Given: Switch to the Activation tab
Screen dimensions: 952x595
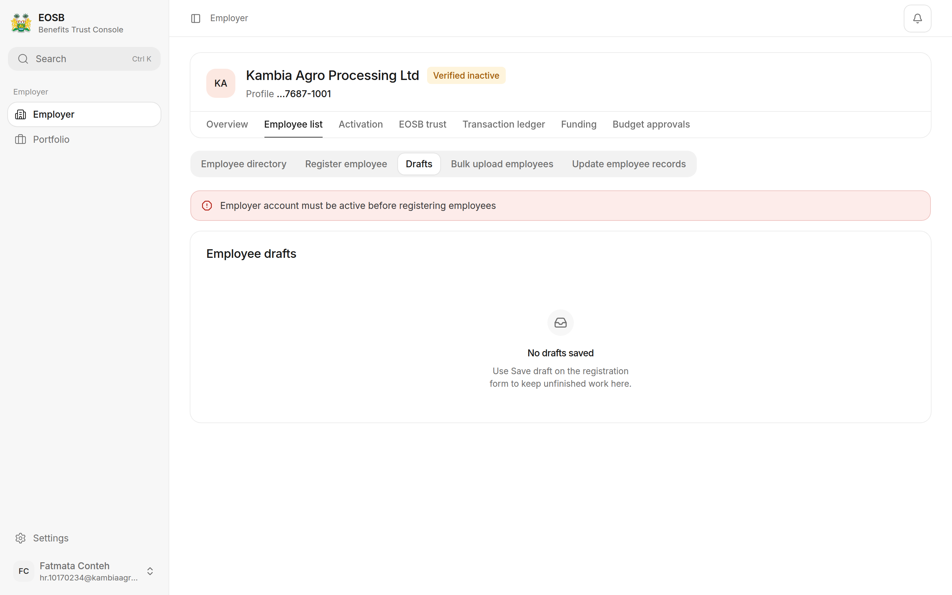Looking at the screenshot, I should pyautogui.click(x=360, y=124).
